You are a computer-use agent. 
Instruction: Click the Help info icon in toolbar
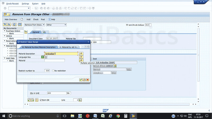point(49,19)
